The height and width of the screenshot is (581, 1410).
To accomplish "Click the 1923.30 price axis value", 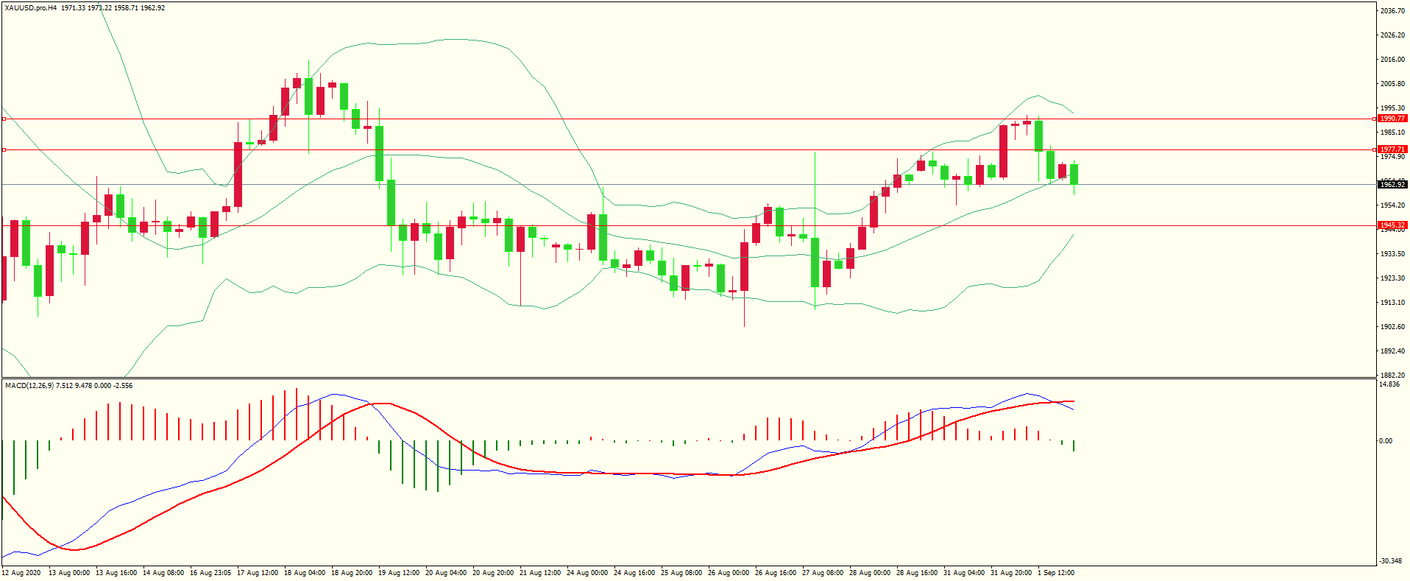I will pyautogui.click(x=1392, y=278).
